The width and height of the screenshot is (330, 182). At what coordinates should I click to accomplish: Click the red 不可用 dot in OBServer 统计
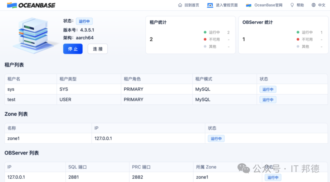(298, 39)
